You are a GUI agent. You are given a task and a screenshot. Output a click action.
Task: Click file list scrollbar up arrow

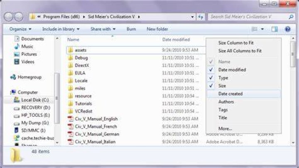pyautogui.click(x=293, y=39)
